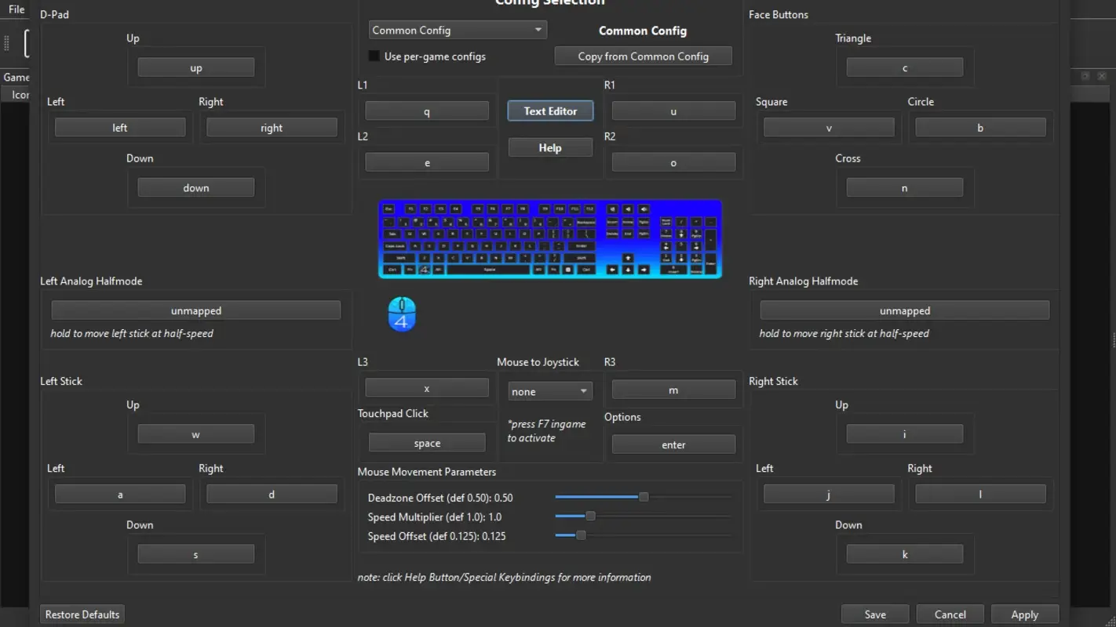Open the Text Editor
The image size is (1116, 627).
tap(549, 111)
